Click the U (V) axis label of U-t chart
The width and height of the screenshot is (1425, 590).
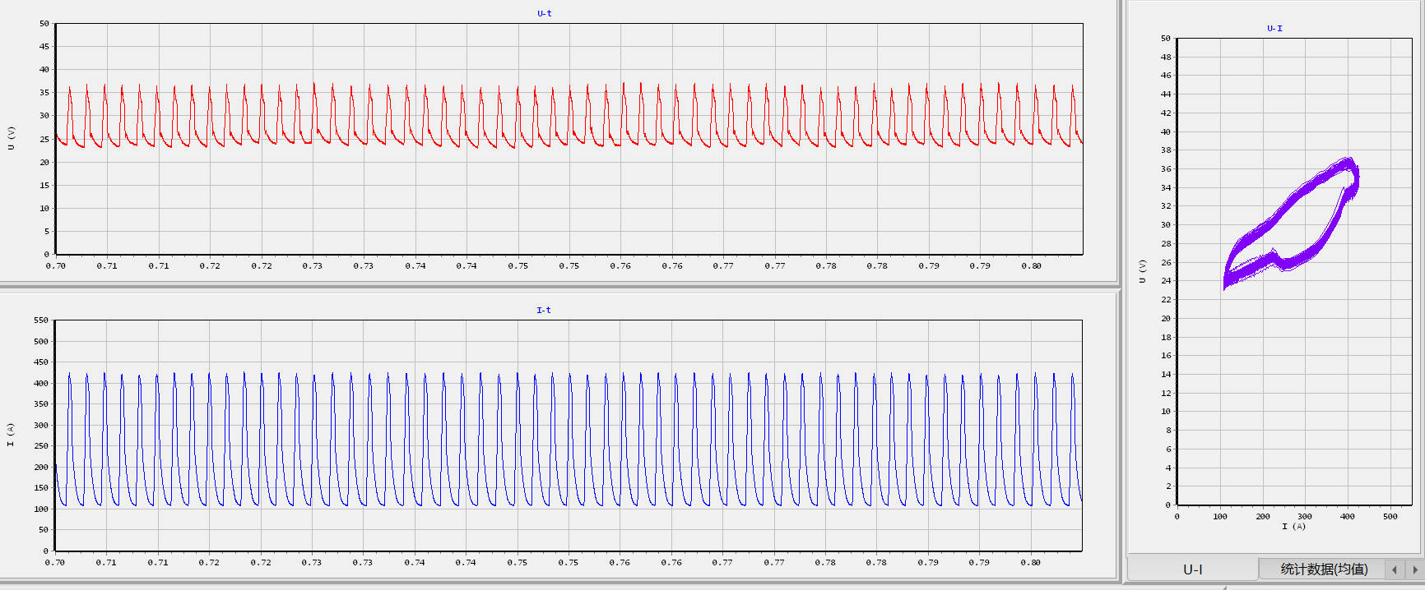pyautogui.click(x=11, y=138)
